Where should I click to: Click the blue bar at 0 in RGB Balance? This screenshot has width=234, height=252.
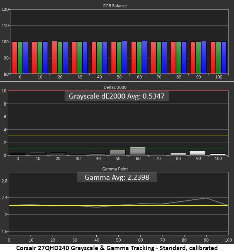pyautogui.click(x=26, y=58)
